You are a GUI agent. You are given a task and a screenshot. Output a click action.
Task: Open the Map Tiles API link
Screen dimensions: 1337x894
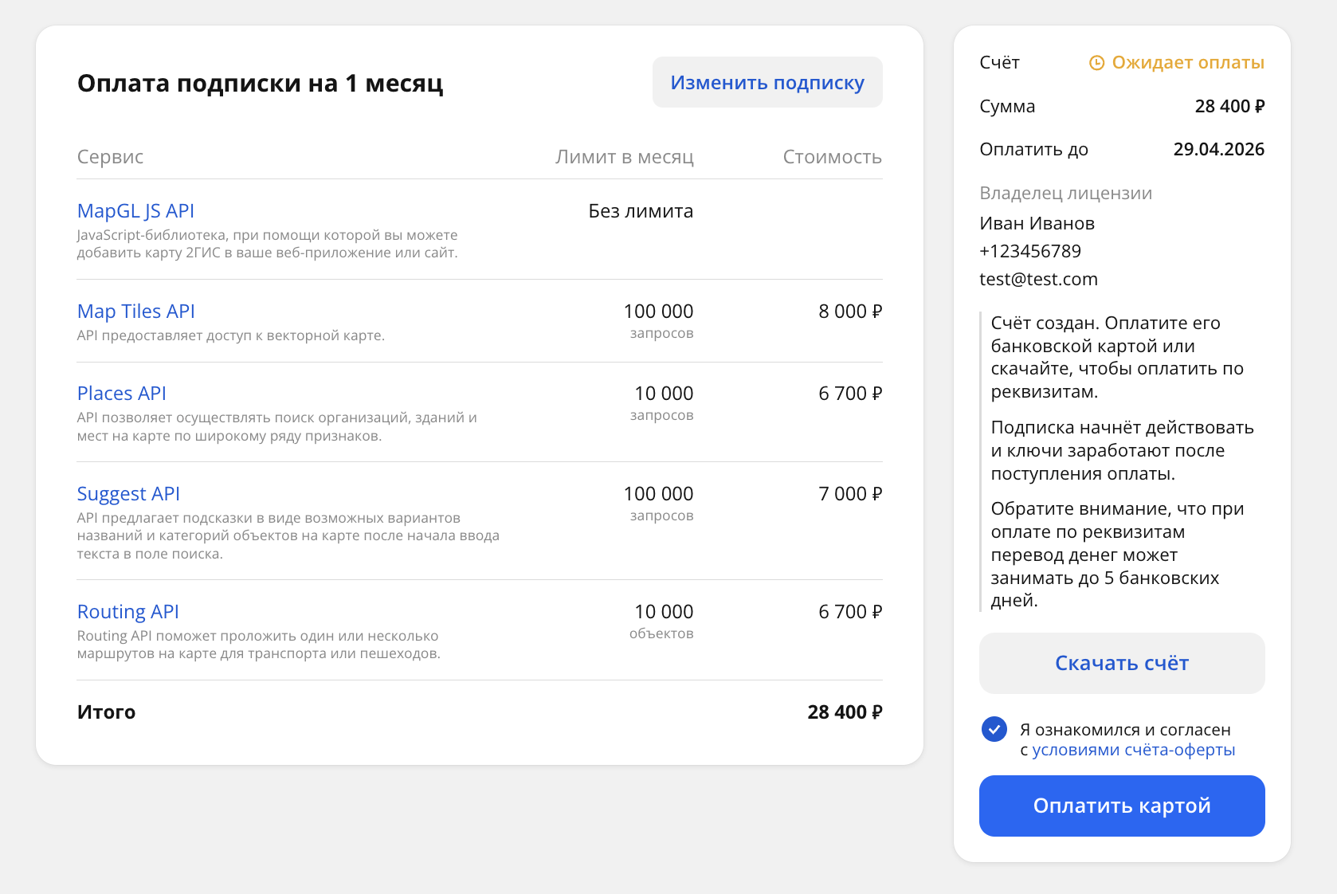(x=135, y=312)
